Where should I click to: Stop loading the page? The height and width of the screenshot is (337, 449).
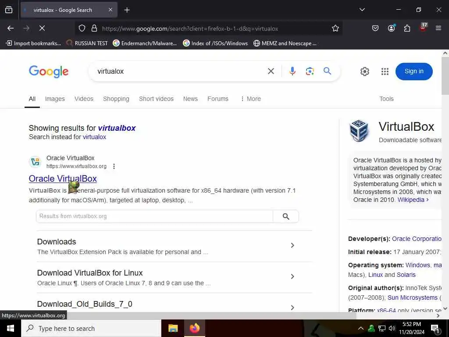(x=42, y=28)
